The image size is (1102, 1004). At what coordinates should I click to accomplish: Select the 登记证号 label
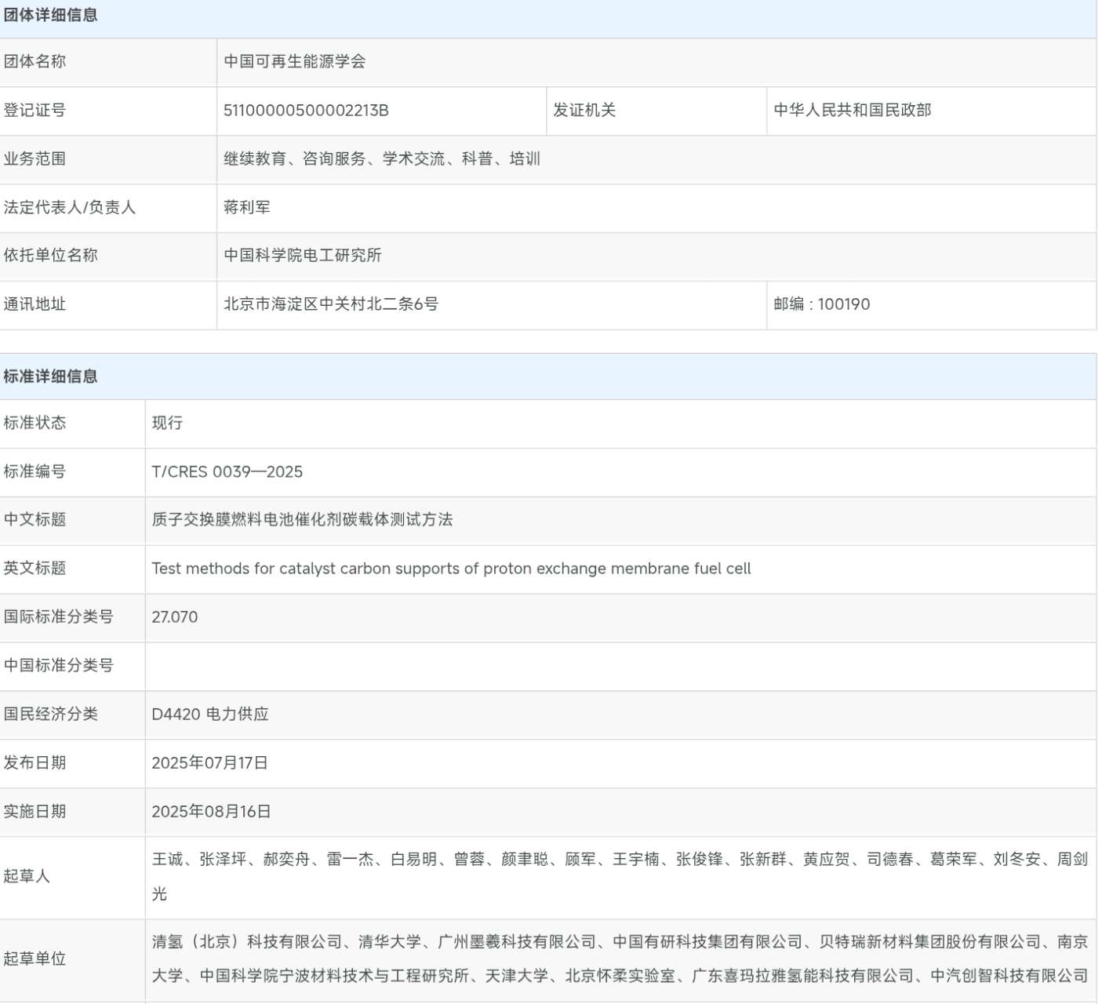point(35,110)
